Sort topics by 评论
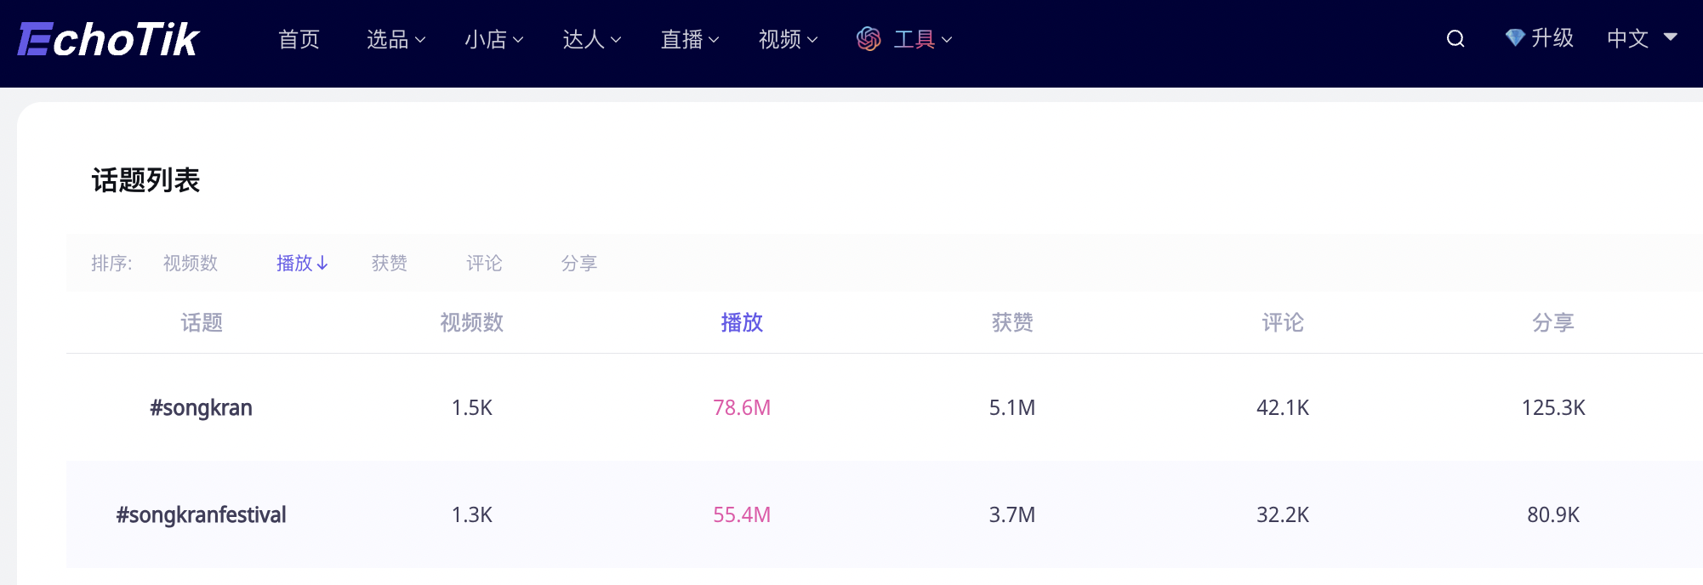The height and width of the screenshot is (585, 1703). [x=484, y=264]
